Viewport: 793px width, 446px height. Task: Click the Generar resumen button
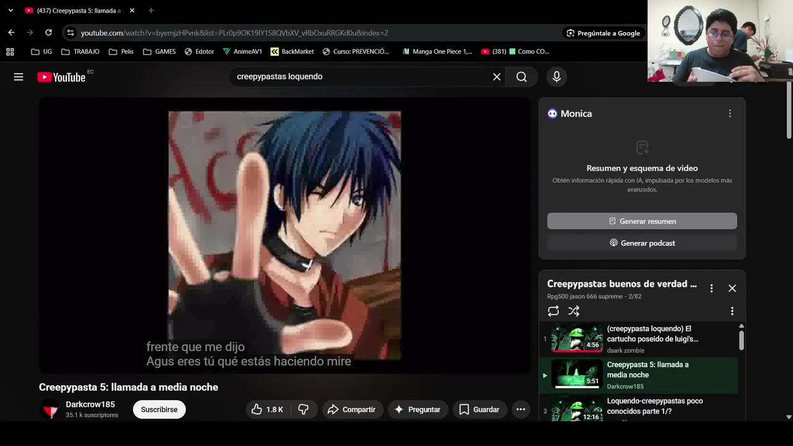[642, 221]
